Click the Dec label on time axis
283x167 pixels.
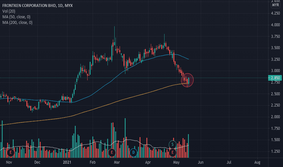(x=37, y=162)
